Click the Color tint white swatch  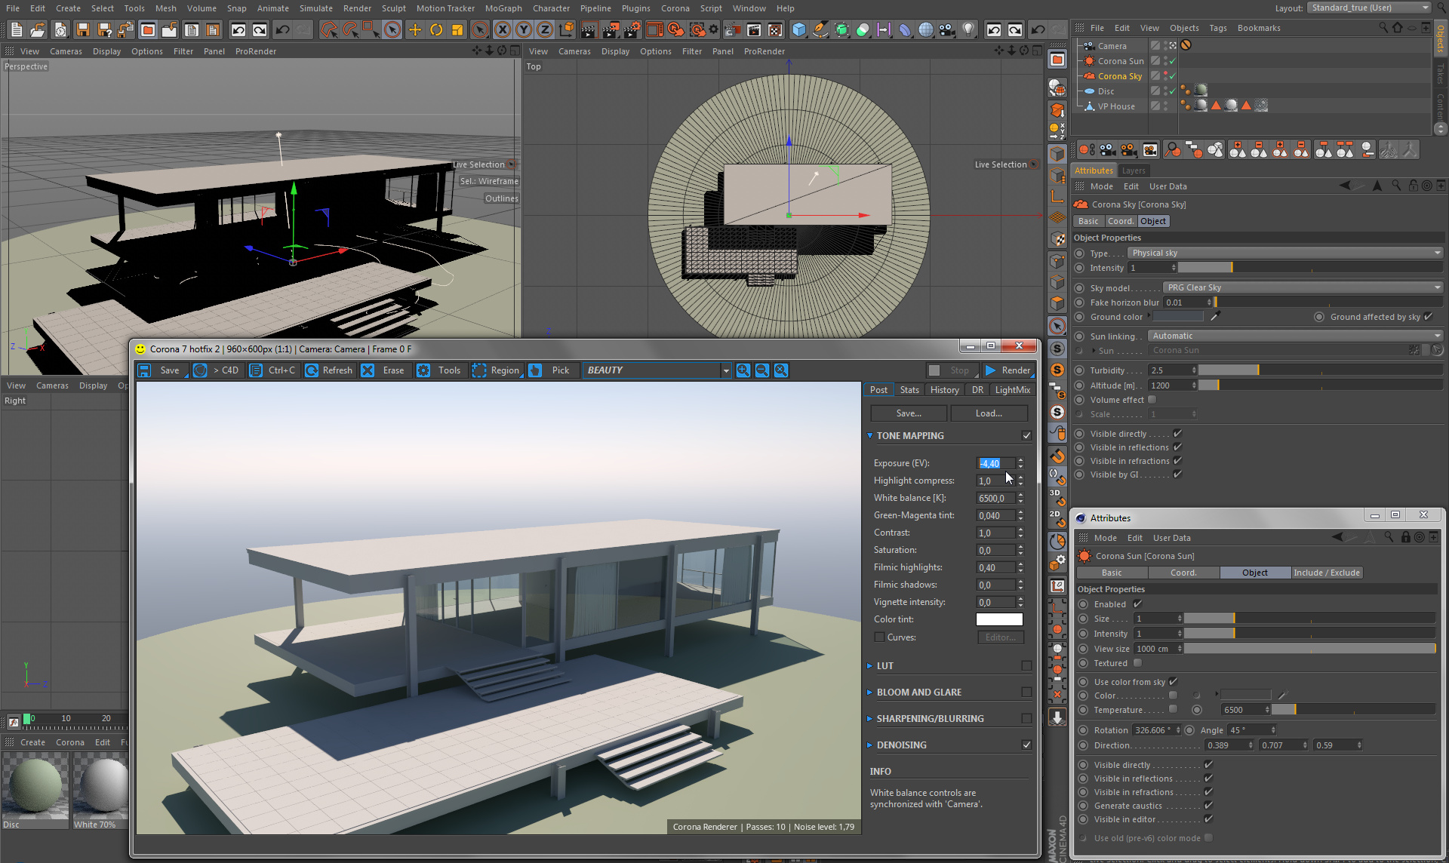(999, 619)
